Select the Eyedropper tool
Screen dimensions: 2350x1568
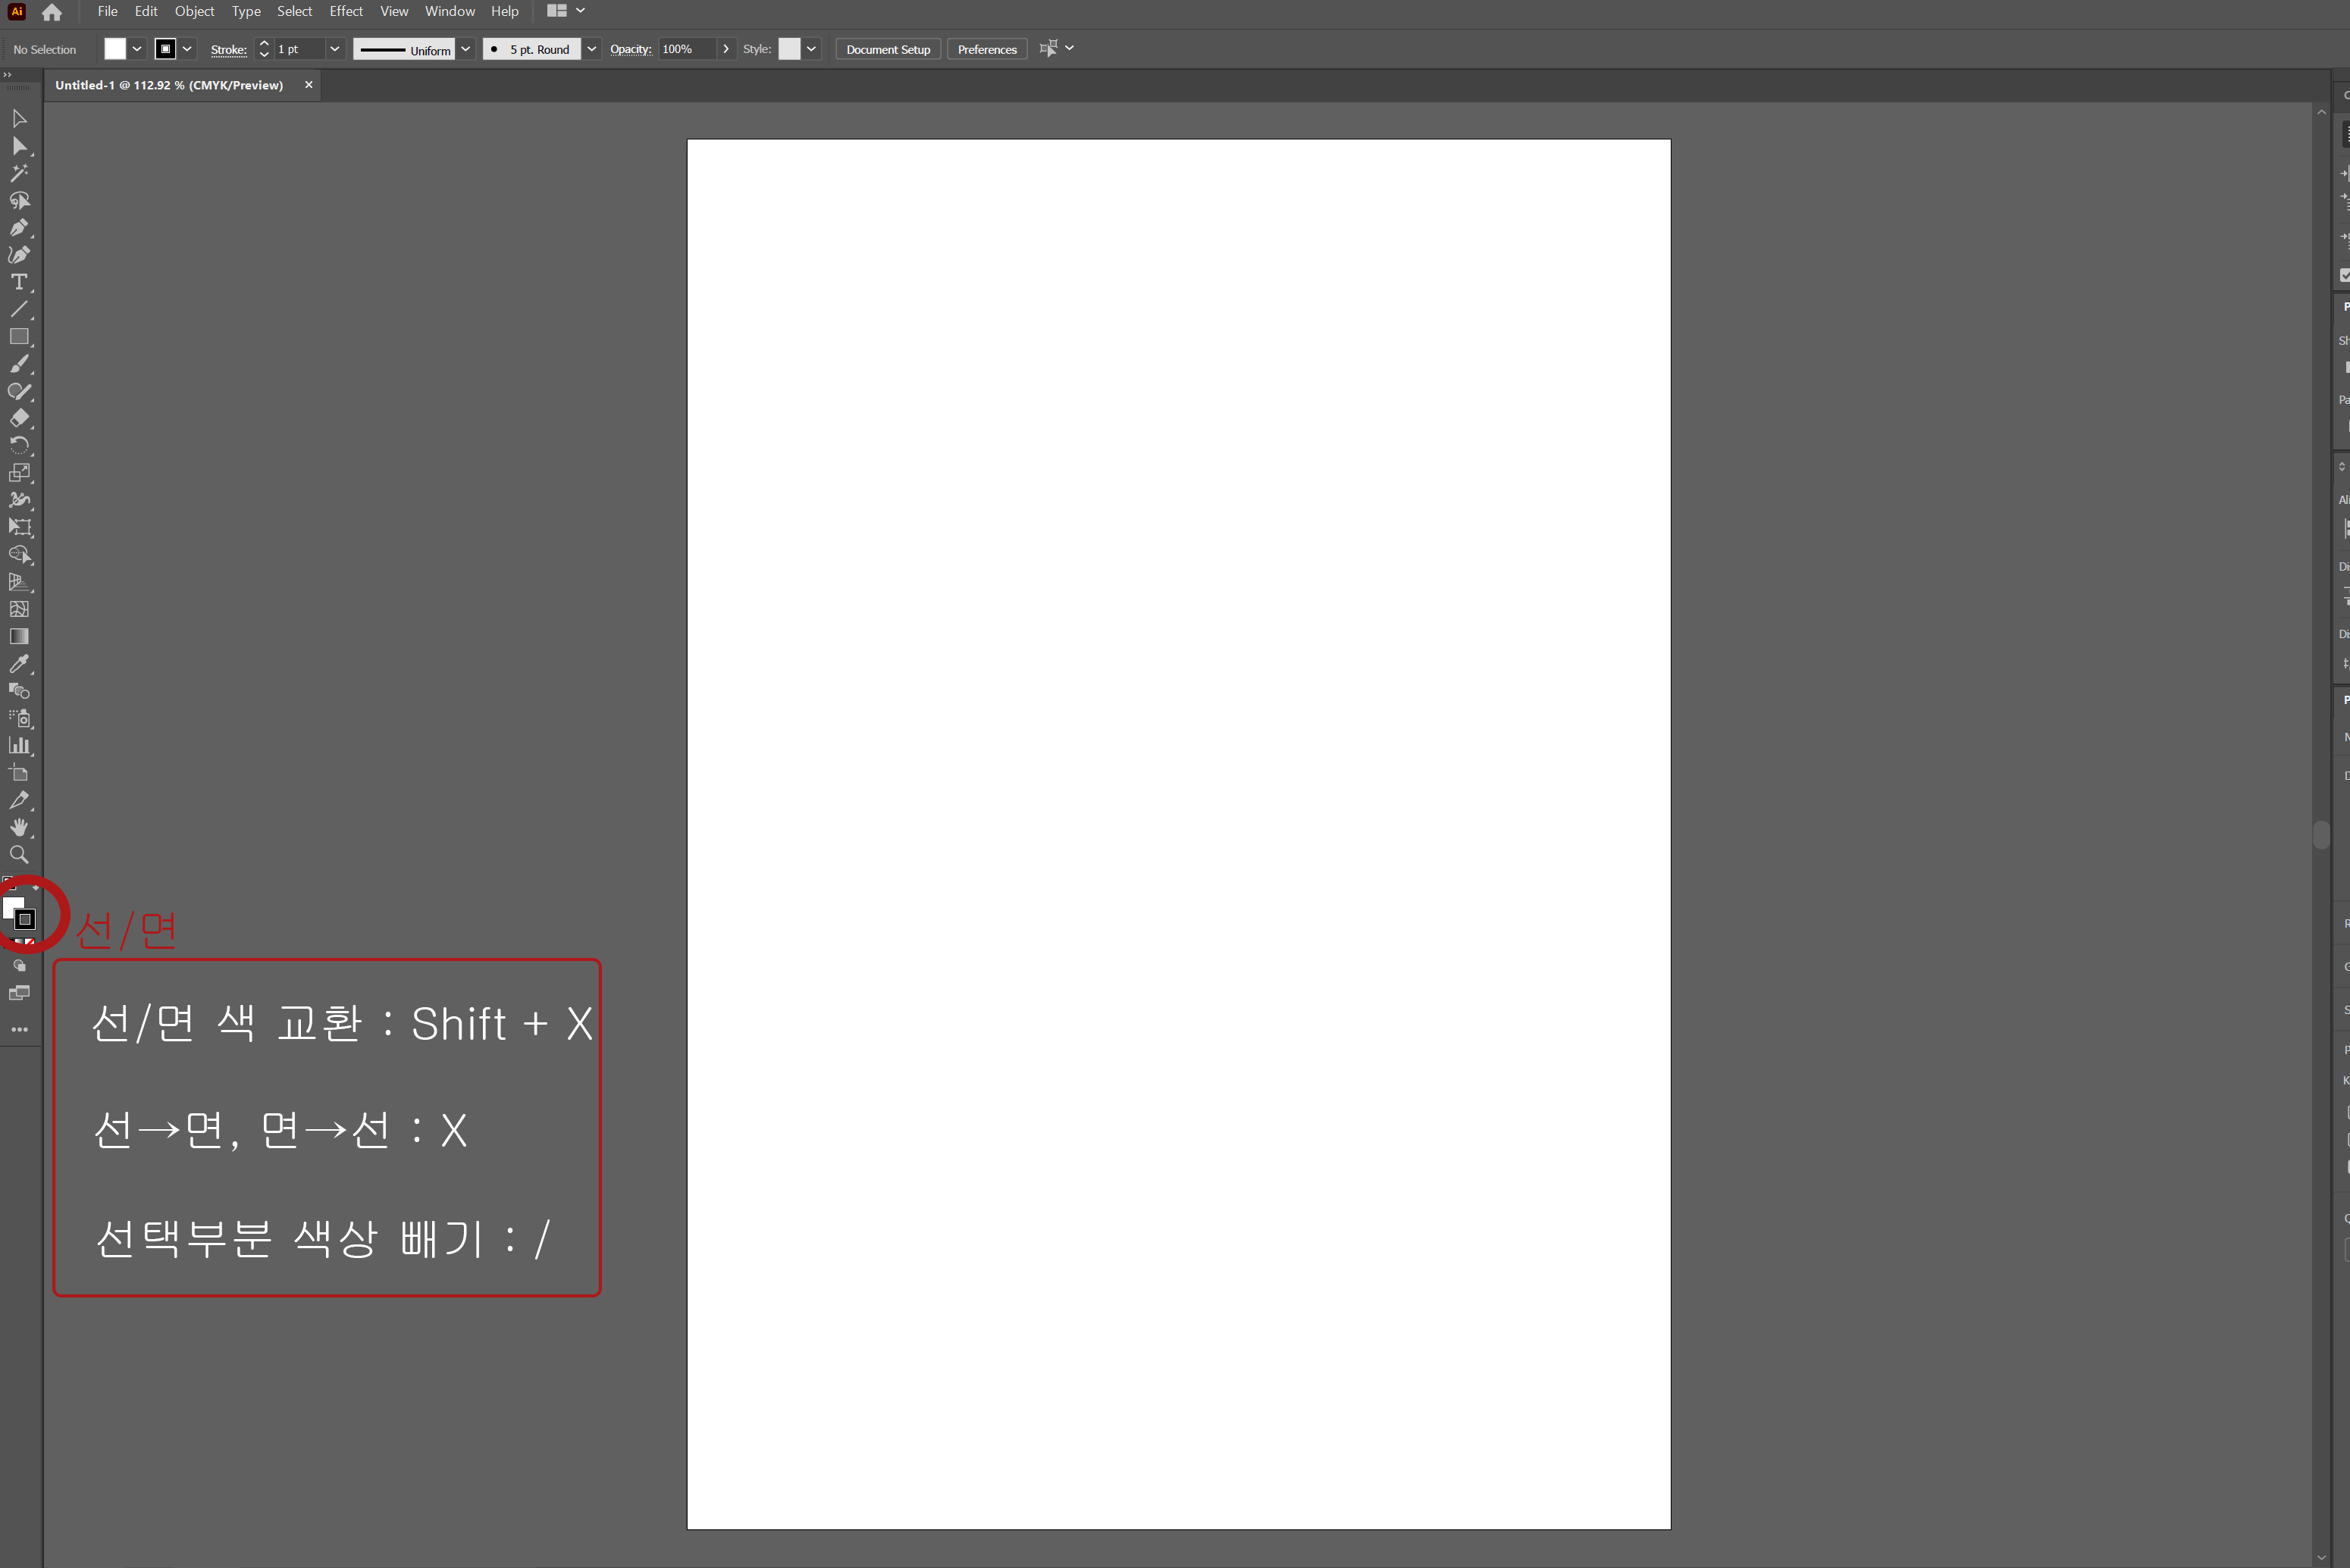(19, 664)
